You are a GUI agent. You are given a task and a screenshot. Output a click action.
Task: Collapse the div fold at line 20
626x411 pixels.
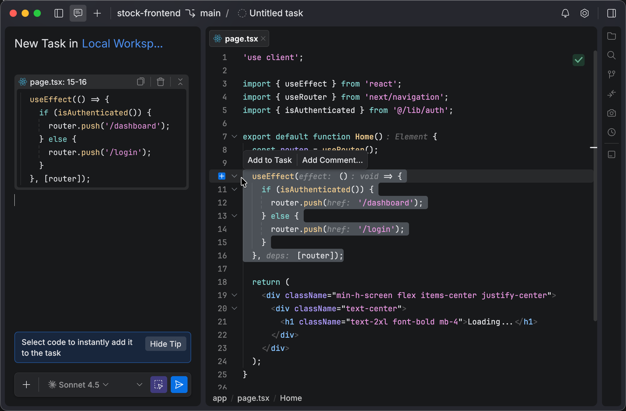[x=234, y=308]
